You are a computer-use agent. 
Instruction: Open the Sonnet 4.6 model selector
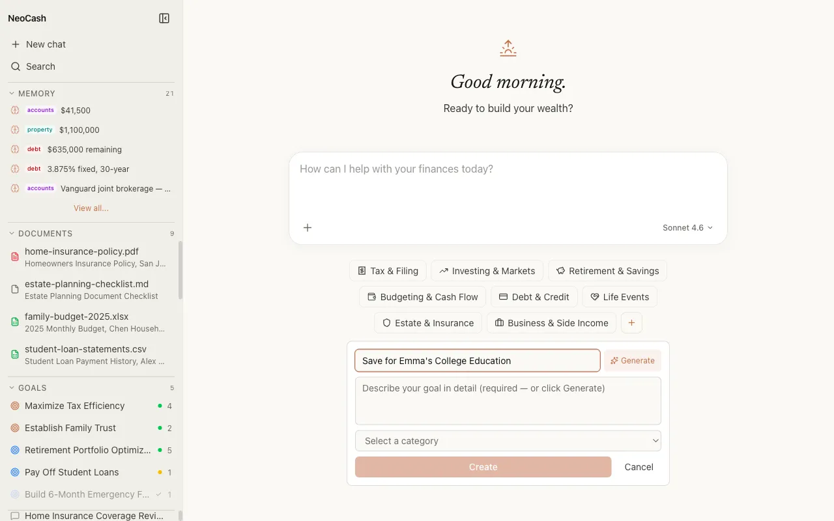click(687, 228)
